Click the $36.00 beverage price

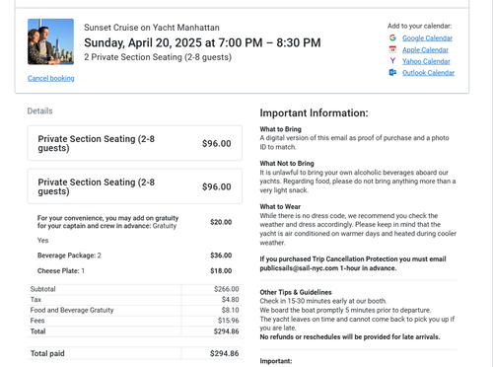[221, 256]
